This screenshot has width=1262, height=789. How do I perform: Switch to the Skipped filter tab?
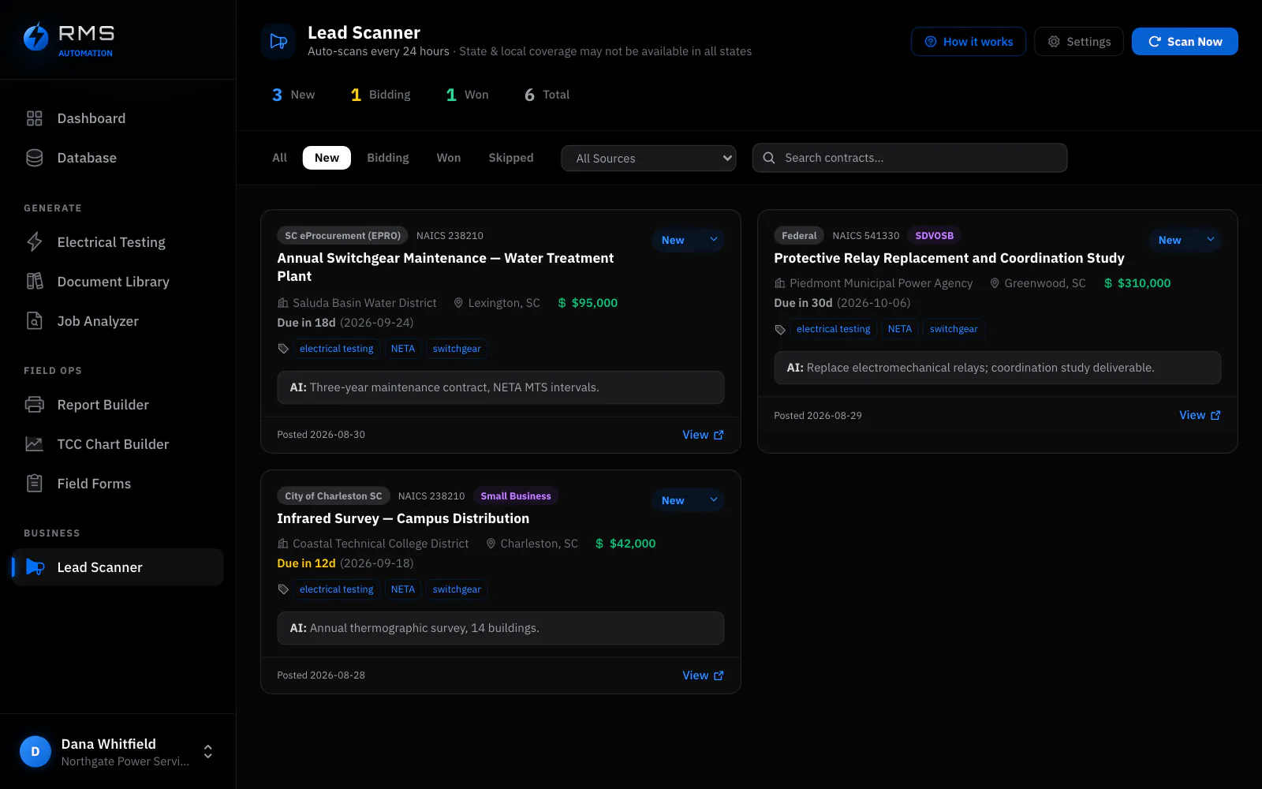click(511, 158)
